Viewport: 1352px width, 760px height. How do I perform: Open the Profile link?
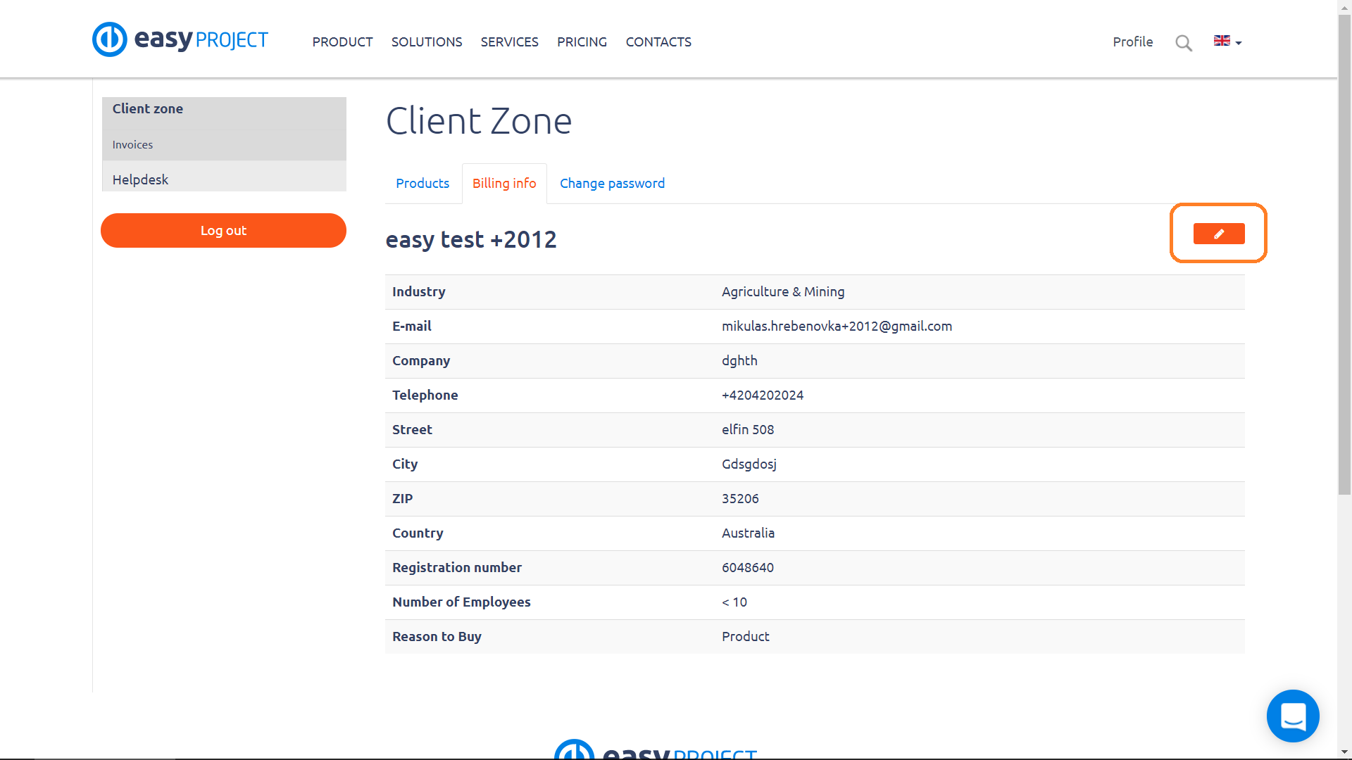[1132, 42]
